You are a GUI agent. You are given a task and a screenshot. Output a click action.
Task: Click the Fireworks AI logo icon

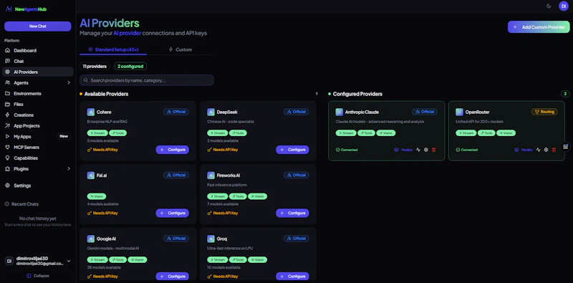point(211,175)
